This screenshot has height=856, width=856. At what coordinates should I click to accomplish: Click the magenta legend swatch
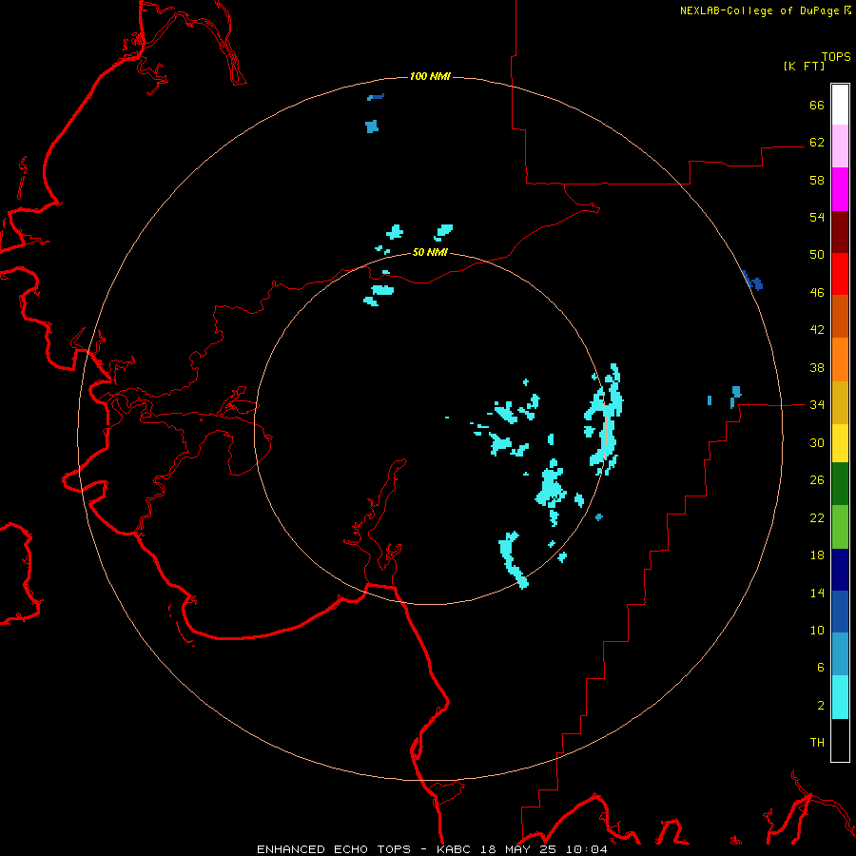(x=840, y=189)
